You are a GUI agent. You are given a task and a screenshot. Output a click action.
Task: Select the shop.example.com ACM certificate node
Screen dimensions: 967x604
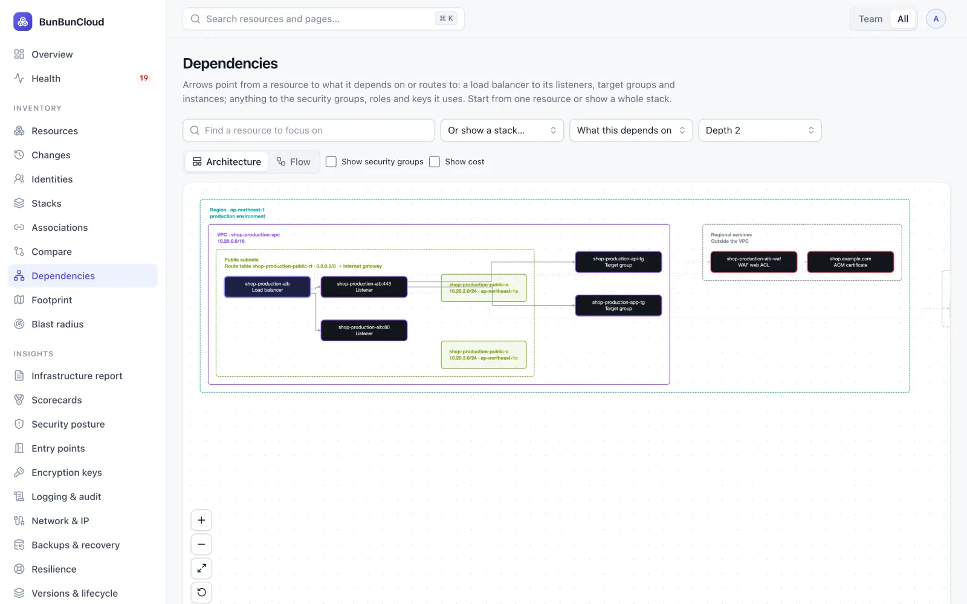click(850, 262)
